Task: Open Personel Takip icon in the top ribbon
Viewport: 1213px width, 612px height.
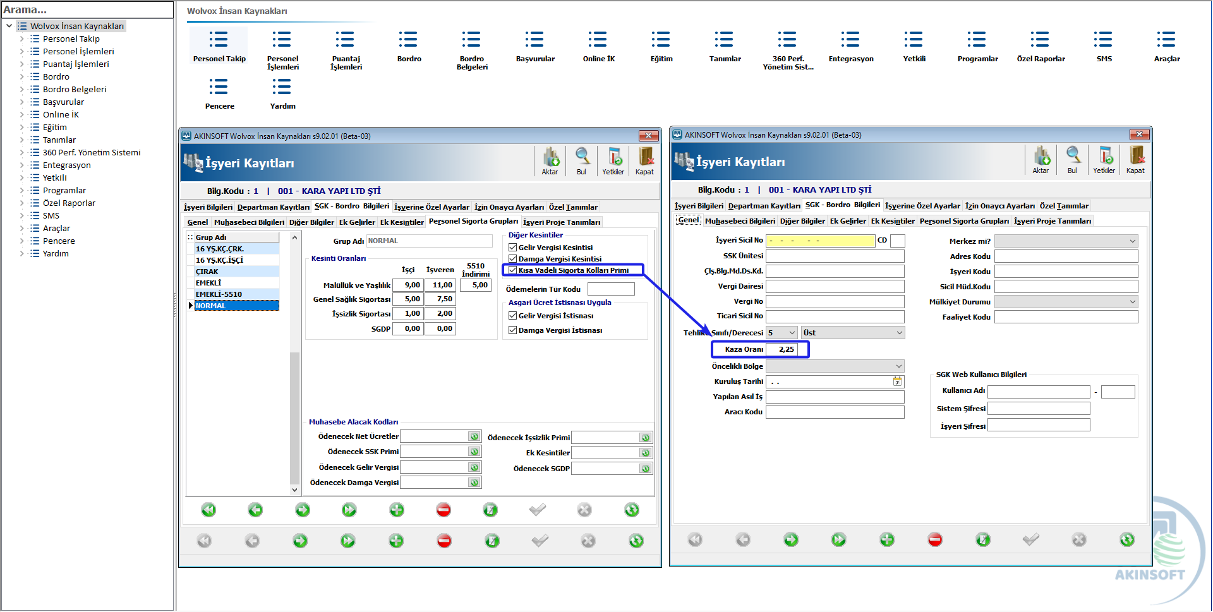Action: click(x=219, y=46)
